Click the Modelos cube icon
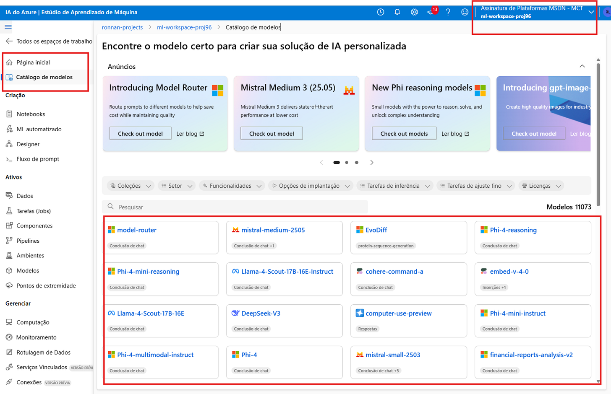This screenshot has height=394, width=611. point(9,271)
